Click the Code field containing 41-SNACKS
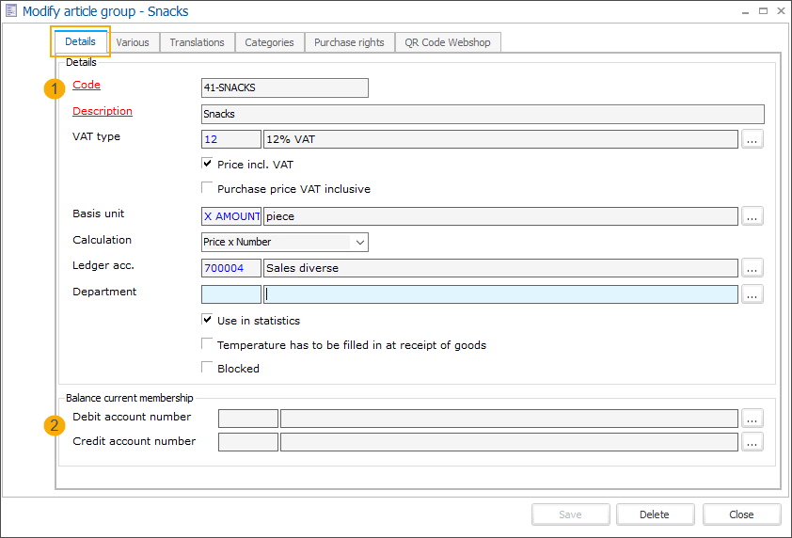 click(284, 87)
